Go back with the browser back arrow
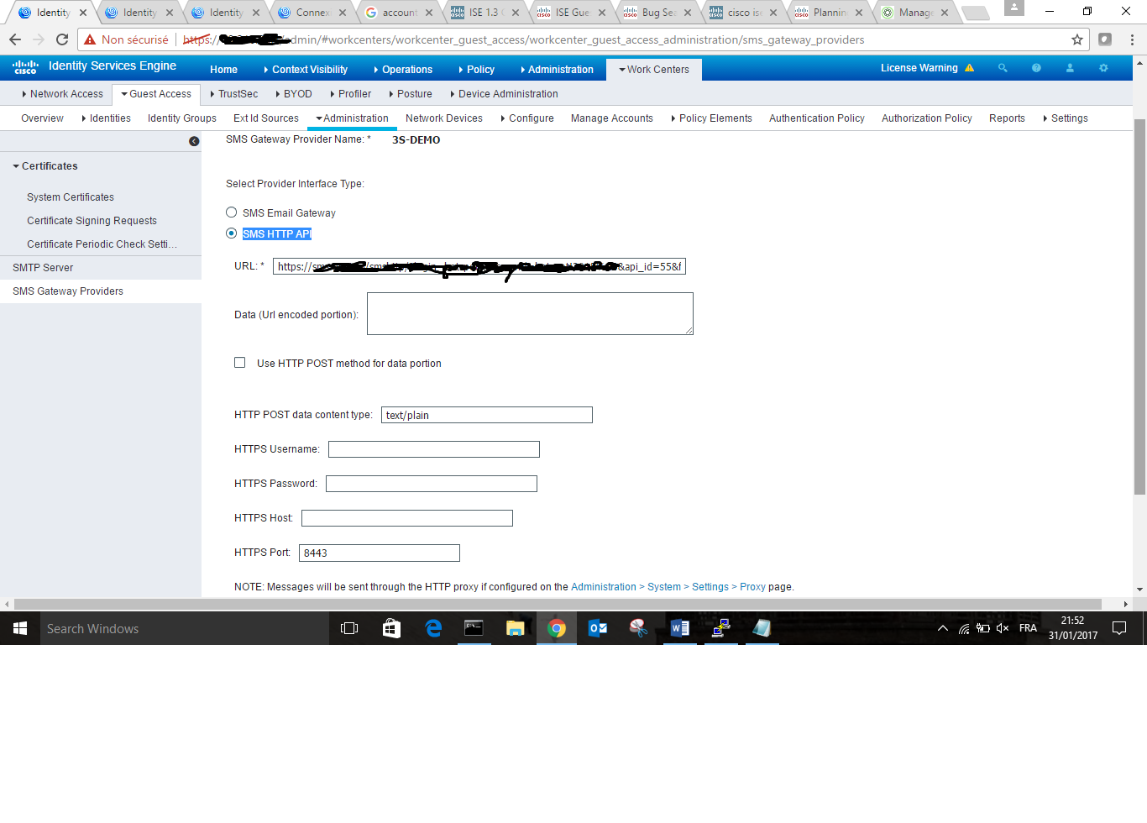 (x=15, y=39)
